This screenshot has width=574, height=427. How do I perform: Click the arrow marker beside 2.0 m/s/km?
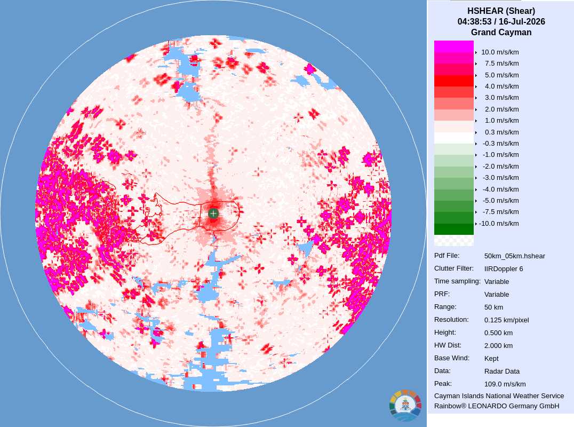[x=476, y=109]
